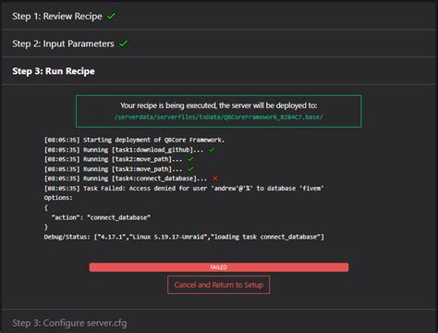Click the checkmark after task3:move_path
This screenshot has width=438, height=333.
click(190, 169)
